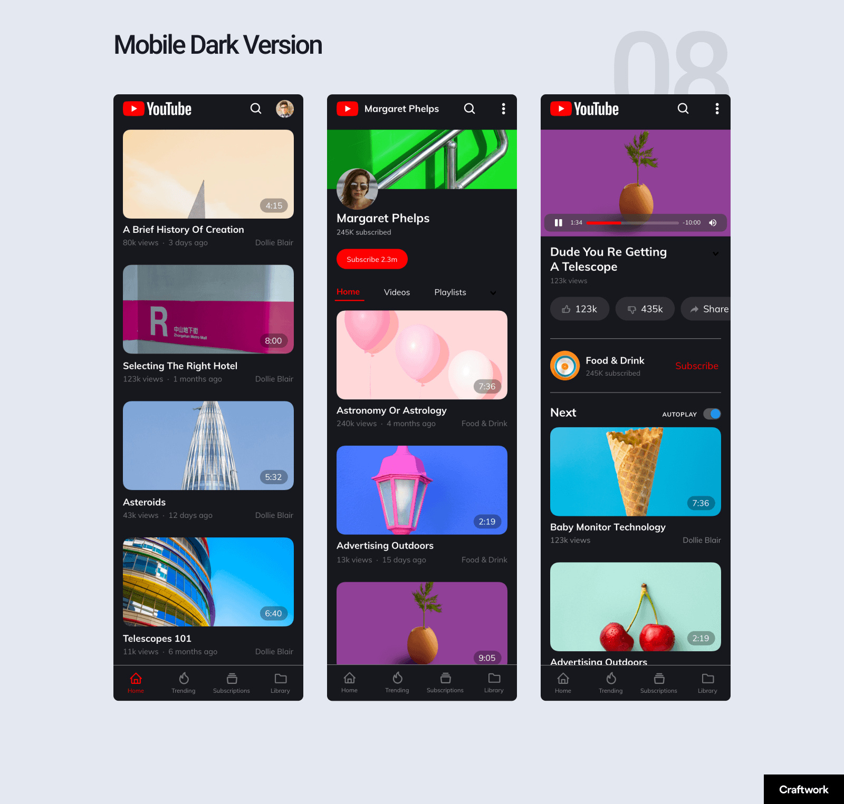844x804 pixels.
Task: Expand the video description chevron beside title
Action: (x=715, y=254)
